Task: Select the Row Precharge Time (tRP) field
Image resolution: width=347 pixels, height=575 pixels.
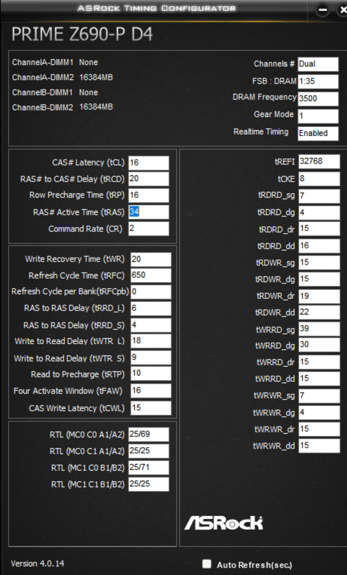Action: pyautogui.click(x=149, y=195)
